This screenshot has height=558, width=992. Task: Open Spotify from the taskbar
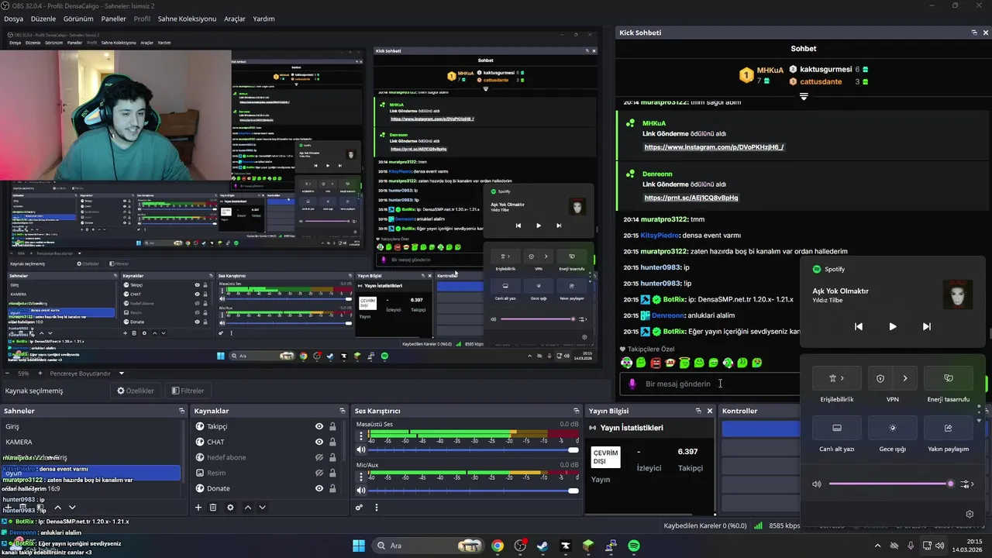tap(634, 546)
